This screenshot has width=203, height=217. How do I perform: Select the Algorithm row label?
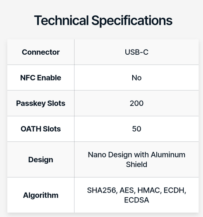41,195
